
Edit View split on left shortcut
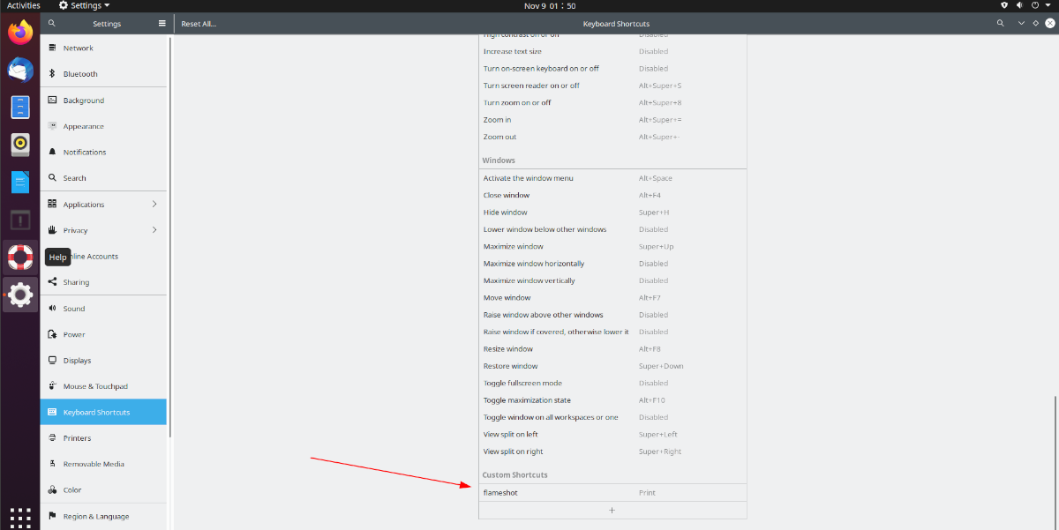(612, 435)
